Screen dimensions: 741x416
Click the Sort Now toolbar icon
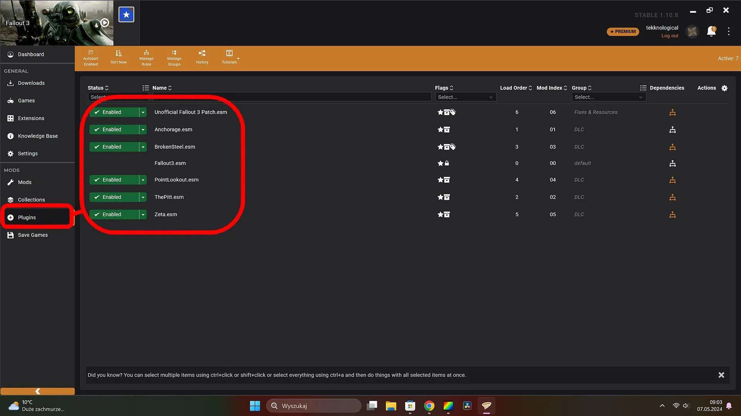pos(118,57)
